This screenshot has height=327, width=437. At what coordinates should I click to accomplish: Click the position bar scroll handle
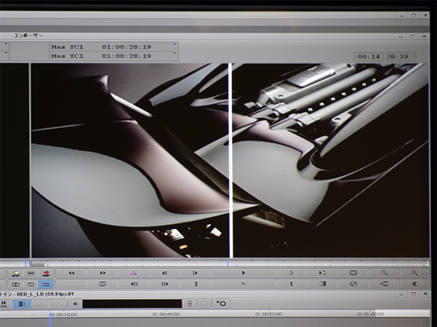point(38,263)
